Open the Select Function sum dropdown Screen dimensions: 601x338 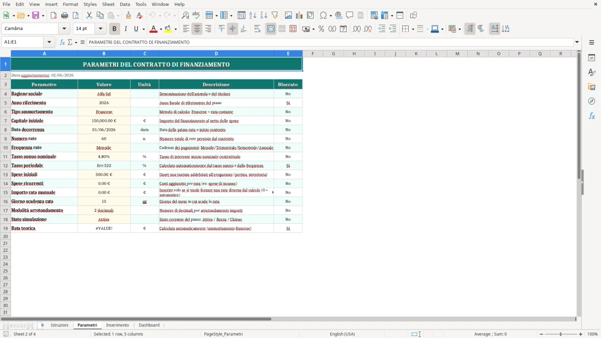[76, 43]
